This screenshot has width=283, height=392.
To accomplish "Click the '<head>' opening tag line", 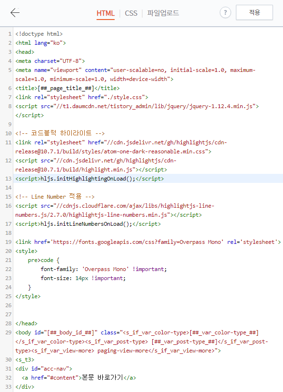I will point(25,52).
